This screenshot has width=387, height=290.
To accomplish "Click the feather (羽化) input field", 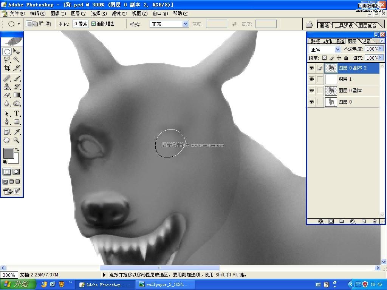I will [x=80, y=24].
